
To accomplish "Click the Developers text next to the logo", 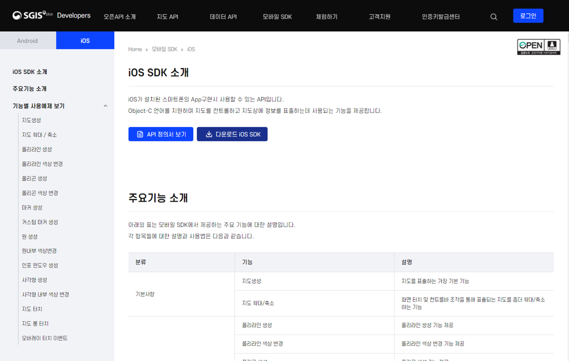I will click(73, 15).
